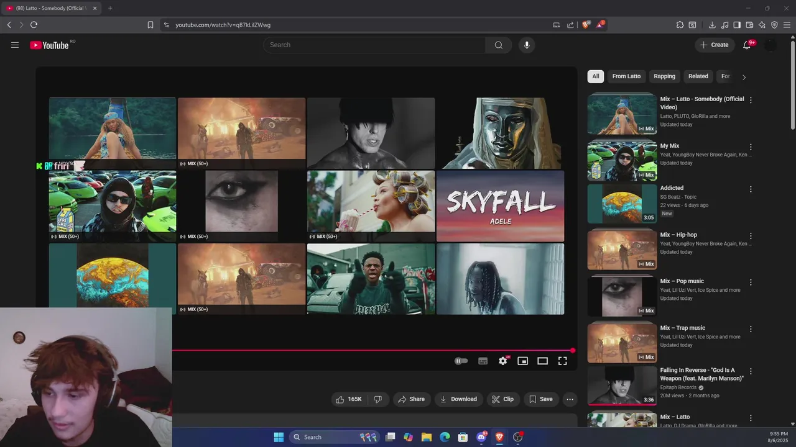Open a new browser tab
Viewport: 796px width, 447px height.
(110, 8)
